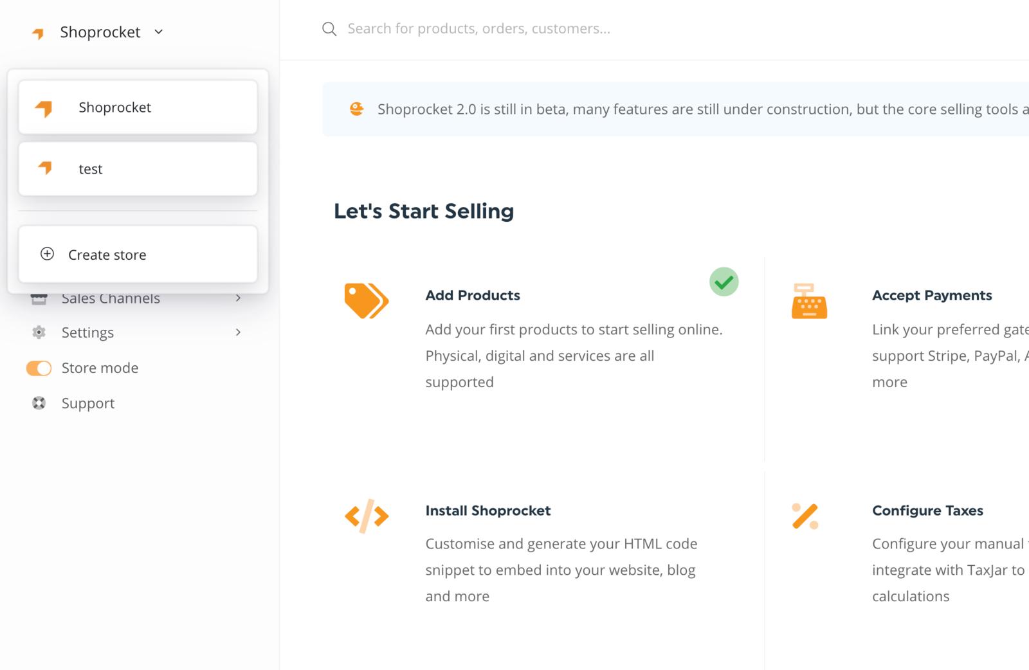Viewport: 1029px width, 670px height.
Task: Click the beta notice banner icon
Action: point(356,109)
